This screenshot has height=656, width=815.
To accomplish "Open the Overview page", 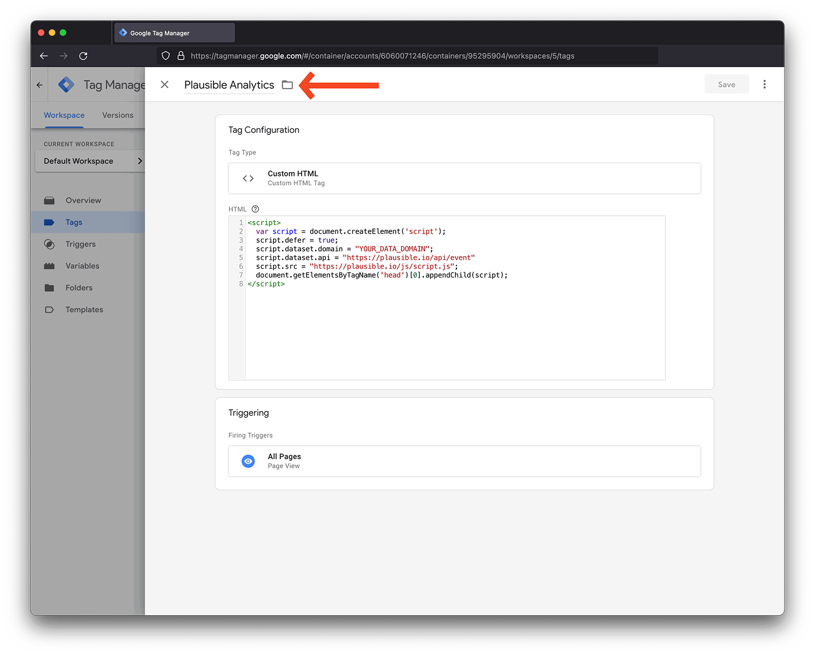I will pyautogui.click(x=83, y=200).
